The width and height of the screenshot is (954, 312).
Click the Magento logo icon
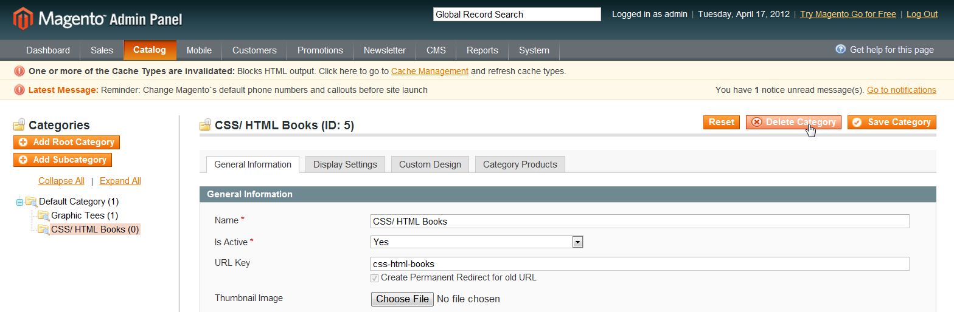click(23, 19)
